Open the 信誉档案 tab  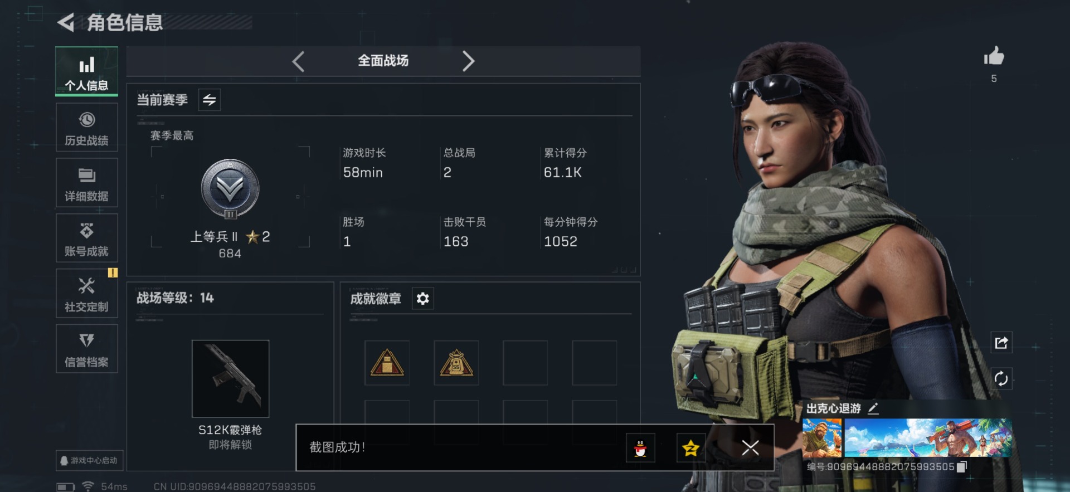point(87,349)
